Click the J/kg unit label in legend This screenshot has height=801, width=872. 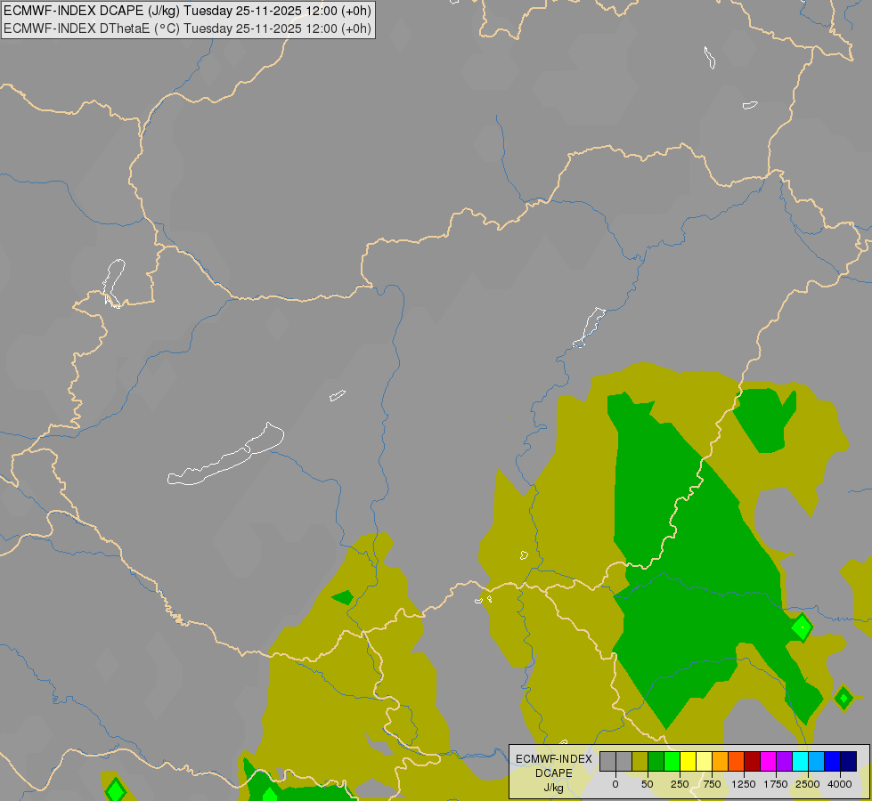pyautogui.click(x=554, y=789)
